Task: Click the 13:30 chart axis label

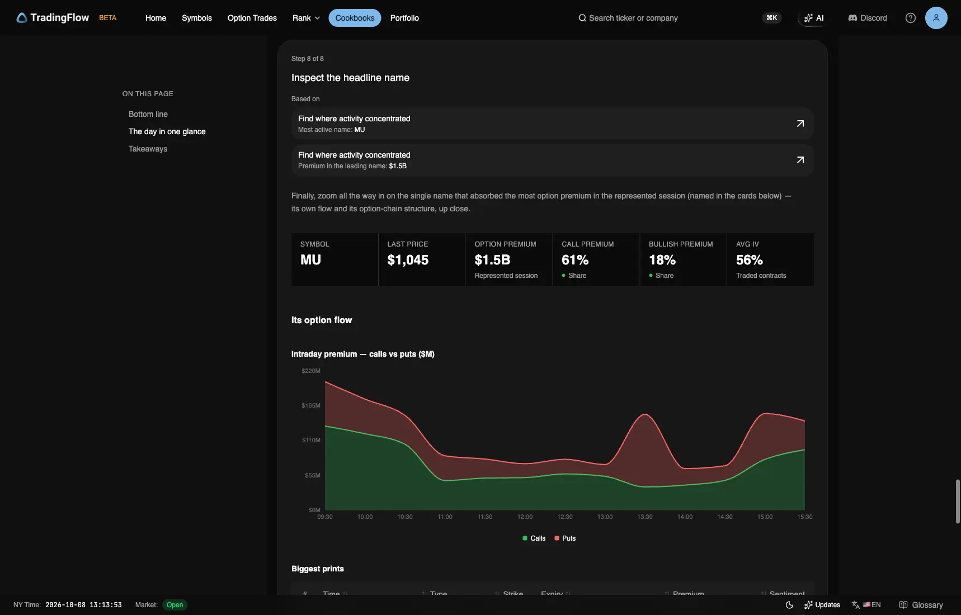Action: [645, 517]
